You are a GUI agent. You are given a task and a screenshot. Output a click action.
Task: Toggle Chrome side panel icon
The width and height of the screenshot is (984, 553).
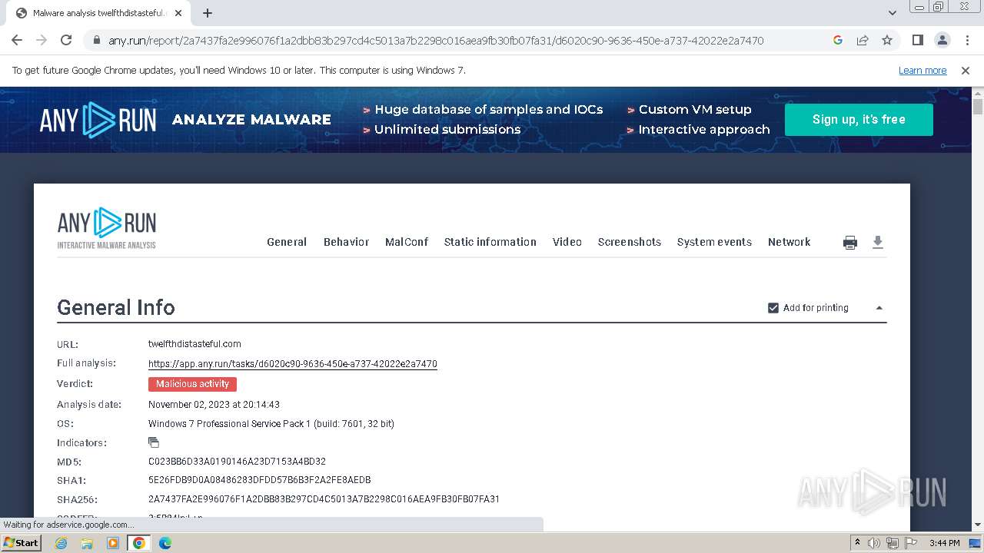[x=917, y=40]
